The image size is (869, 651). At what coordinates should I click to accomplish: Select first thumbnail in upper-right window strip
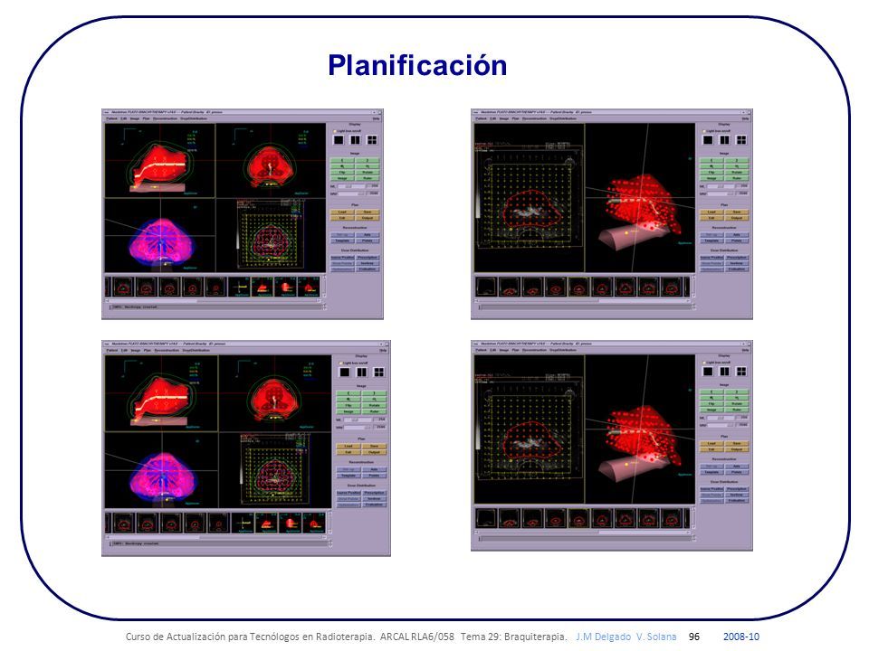click(x=486, y=287)
